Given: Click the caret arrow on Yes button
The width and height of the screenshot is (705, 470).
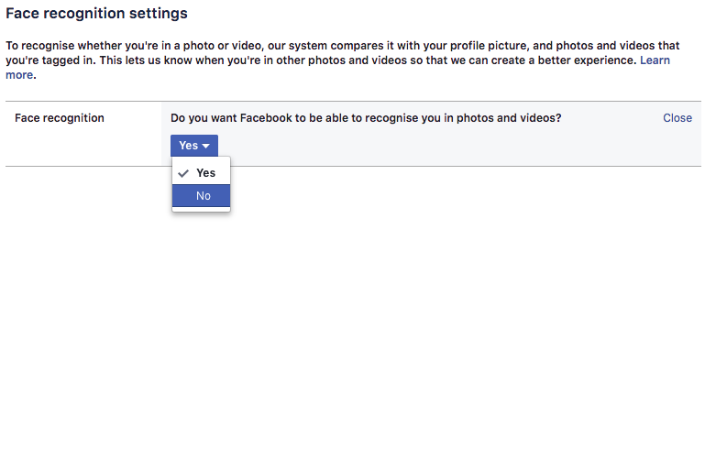Looking at the screenshot, I should tap(206, 146).
